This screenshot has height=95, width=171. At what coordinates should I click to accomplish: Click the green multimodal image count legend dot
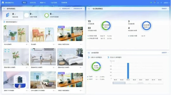(x=88, y=38)
